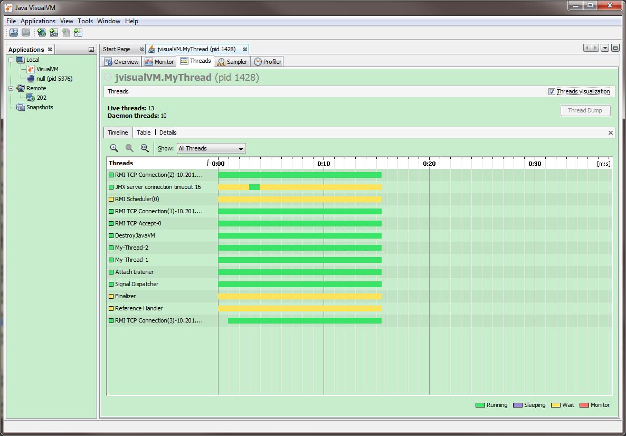
Task: Switch to the Table sub-tab
Action: coord(144,132)
